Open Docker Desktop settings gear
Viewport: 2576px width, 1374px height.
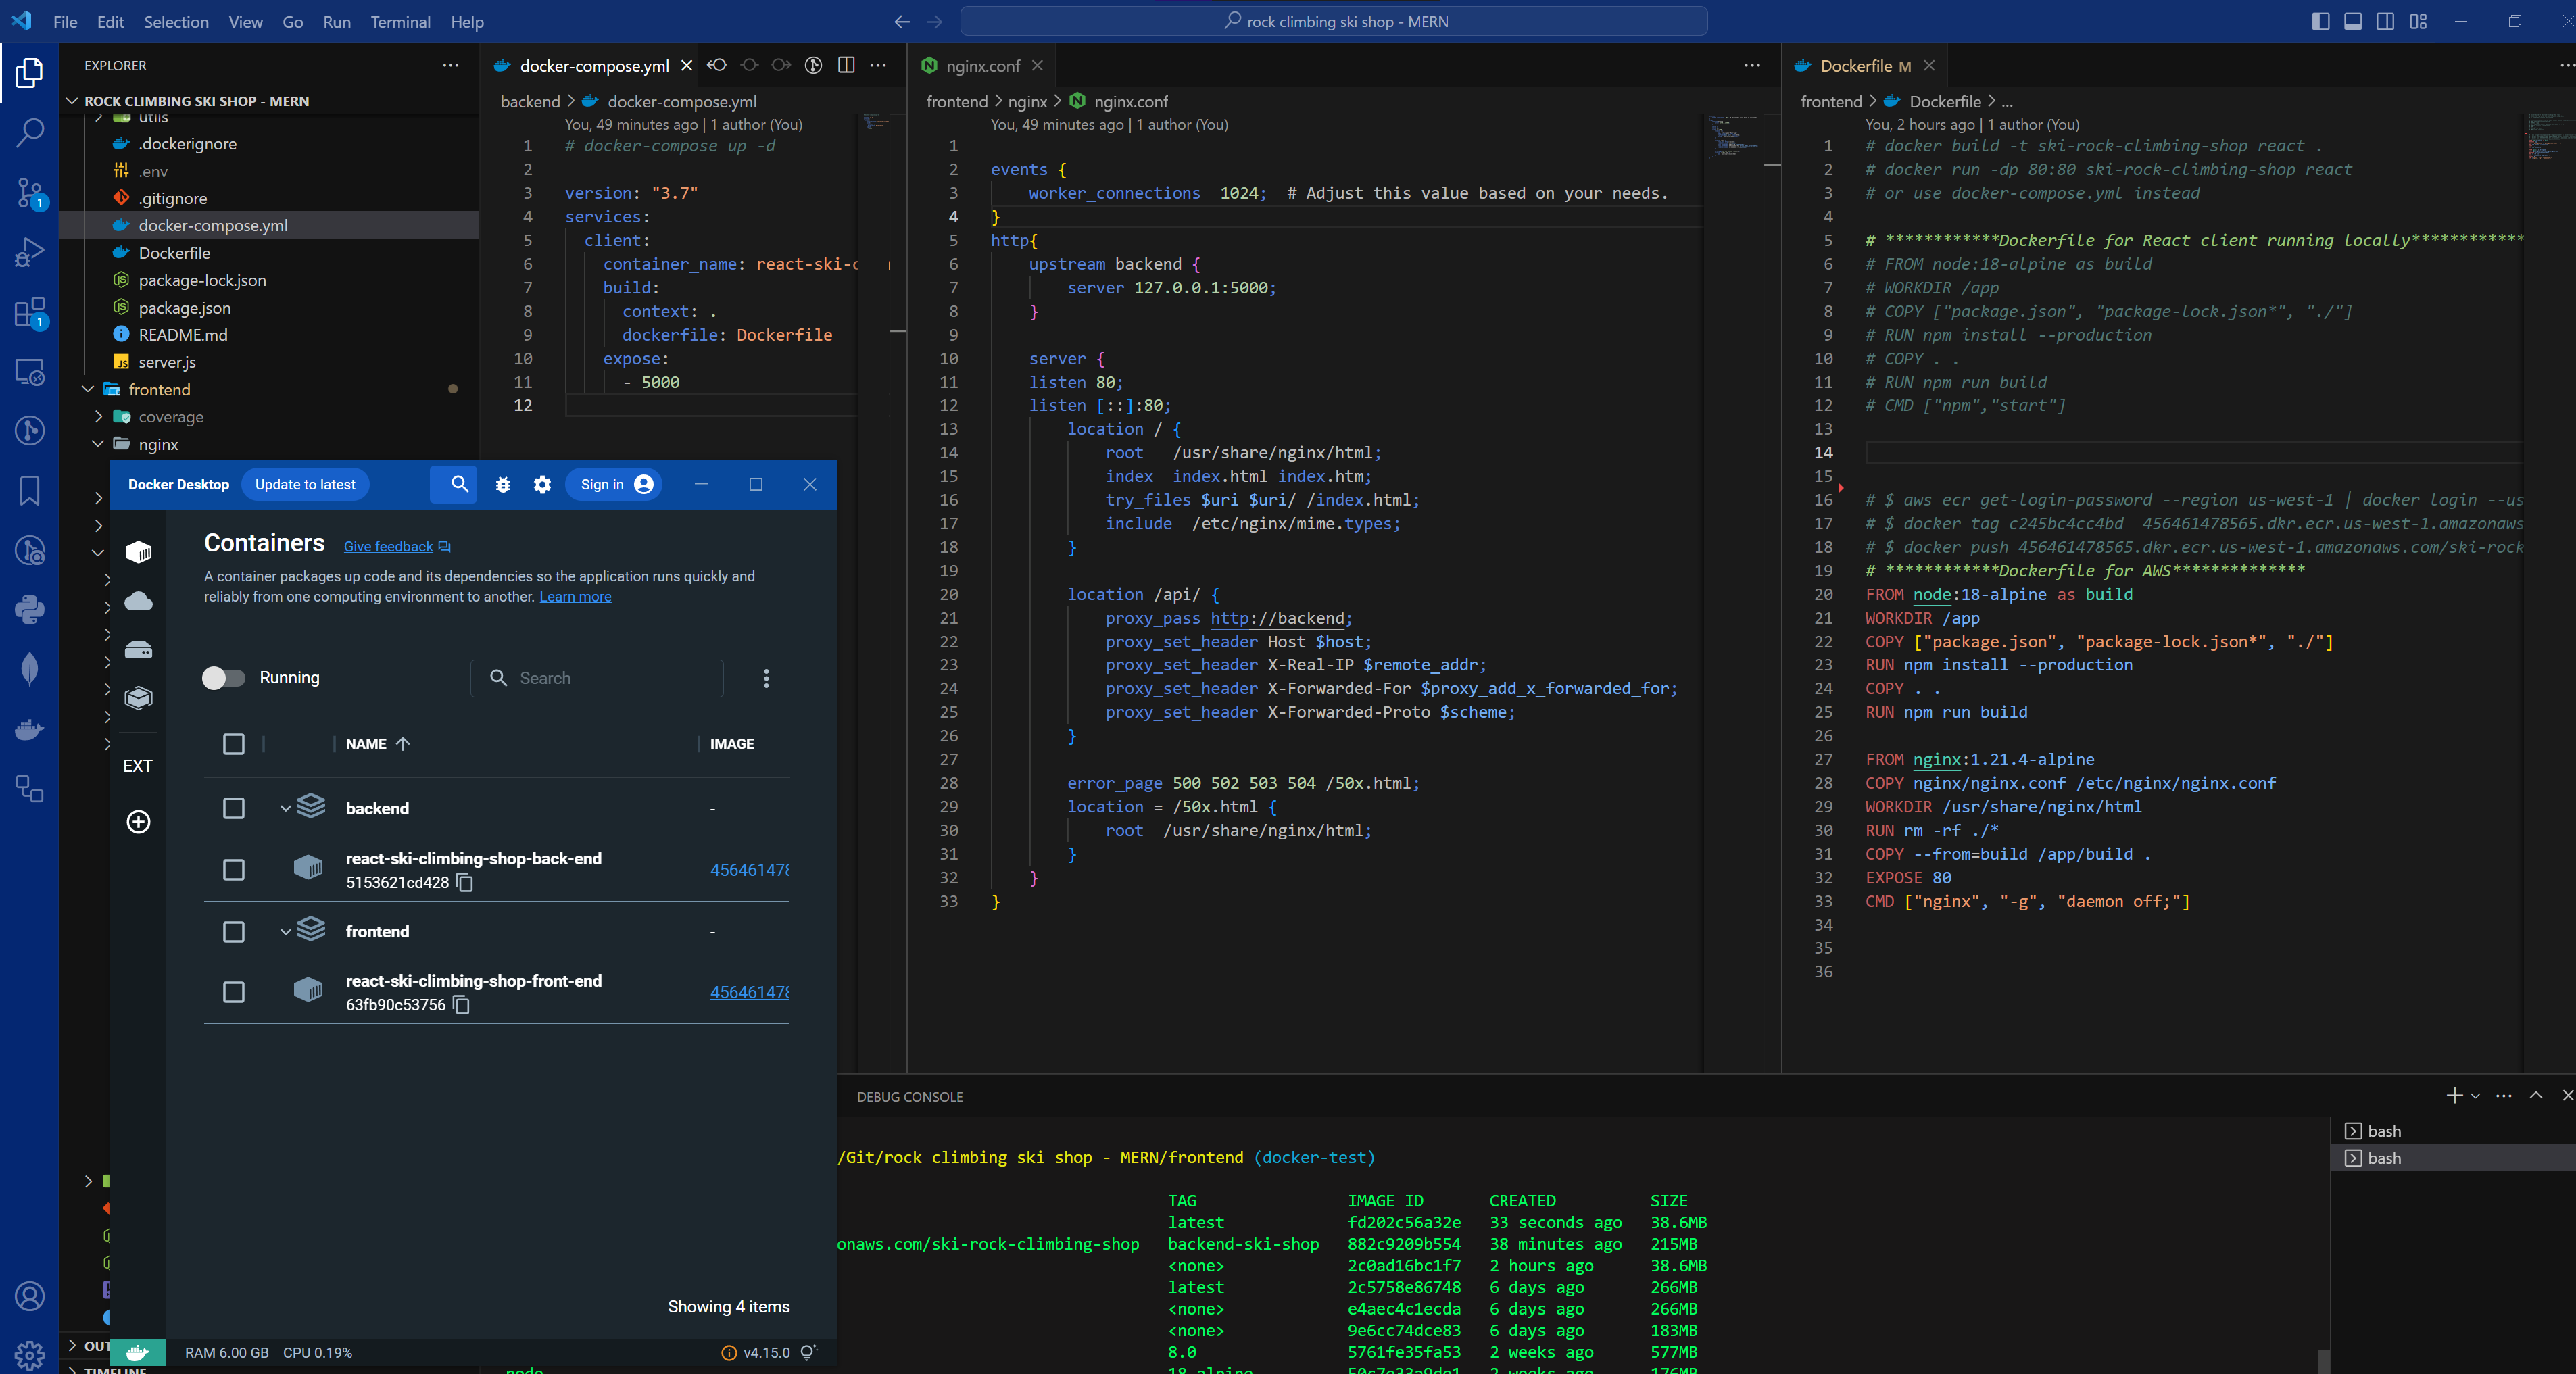(x=542, y=484)
